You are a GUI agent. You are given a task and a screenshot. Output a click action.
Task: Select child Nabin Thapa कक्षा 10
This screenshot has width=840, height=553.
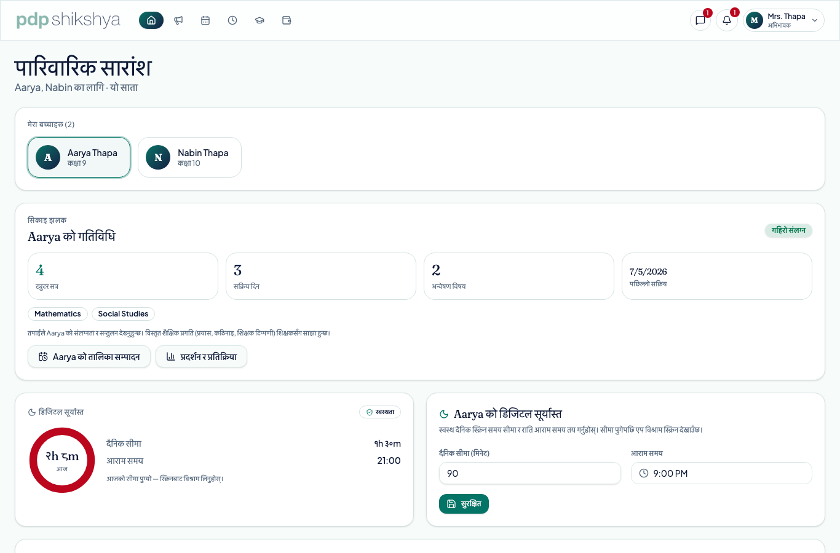point(189,157)
